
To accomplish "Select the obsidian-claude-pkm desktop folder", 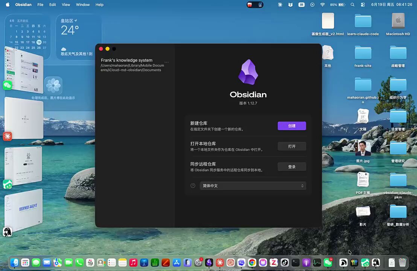I will (x=398, y=180).
